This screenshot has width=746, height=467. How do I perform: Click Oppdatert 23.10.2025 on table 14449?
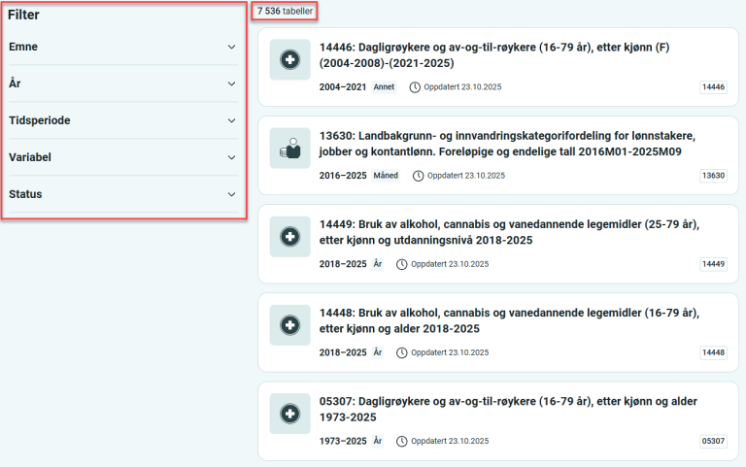(x=450, y=264)
